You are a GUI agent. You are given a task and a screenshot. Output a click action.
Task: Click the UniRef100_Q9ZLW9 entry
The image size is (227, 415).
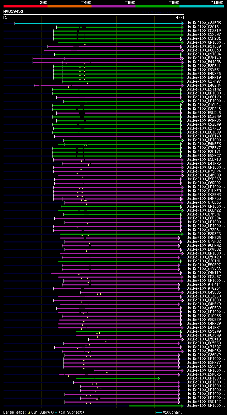[x=204, y=125]
